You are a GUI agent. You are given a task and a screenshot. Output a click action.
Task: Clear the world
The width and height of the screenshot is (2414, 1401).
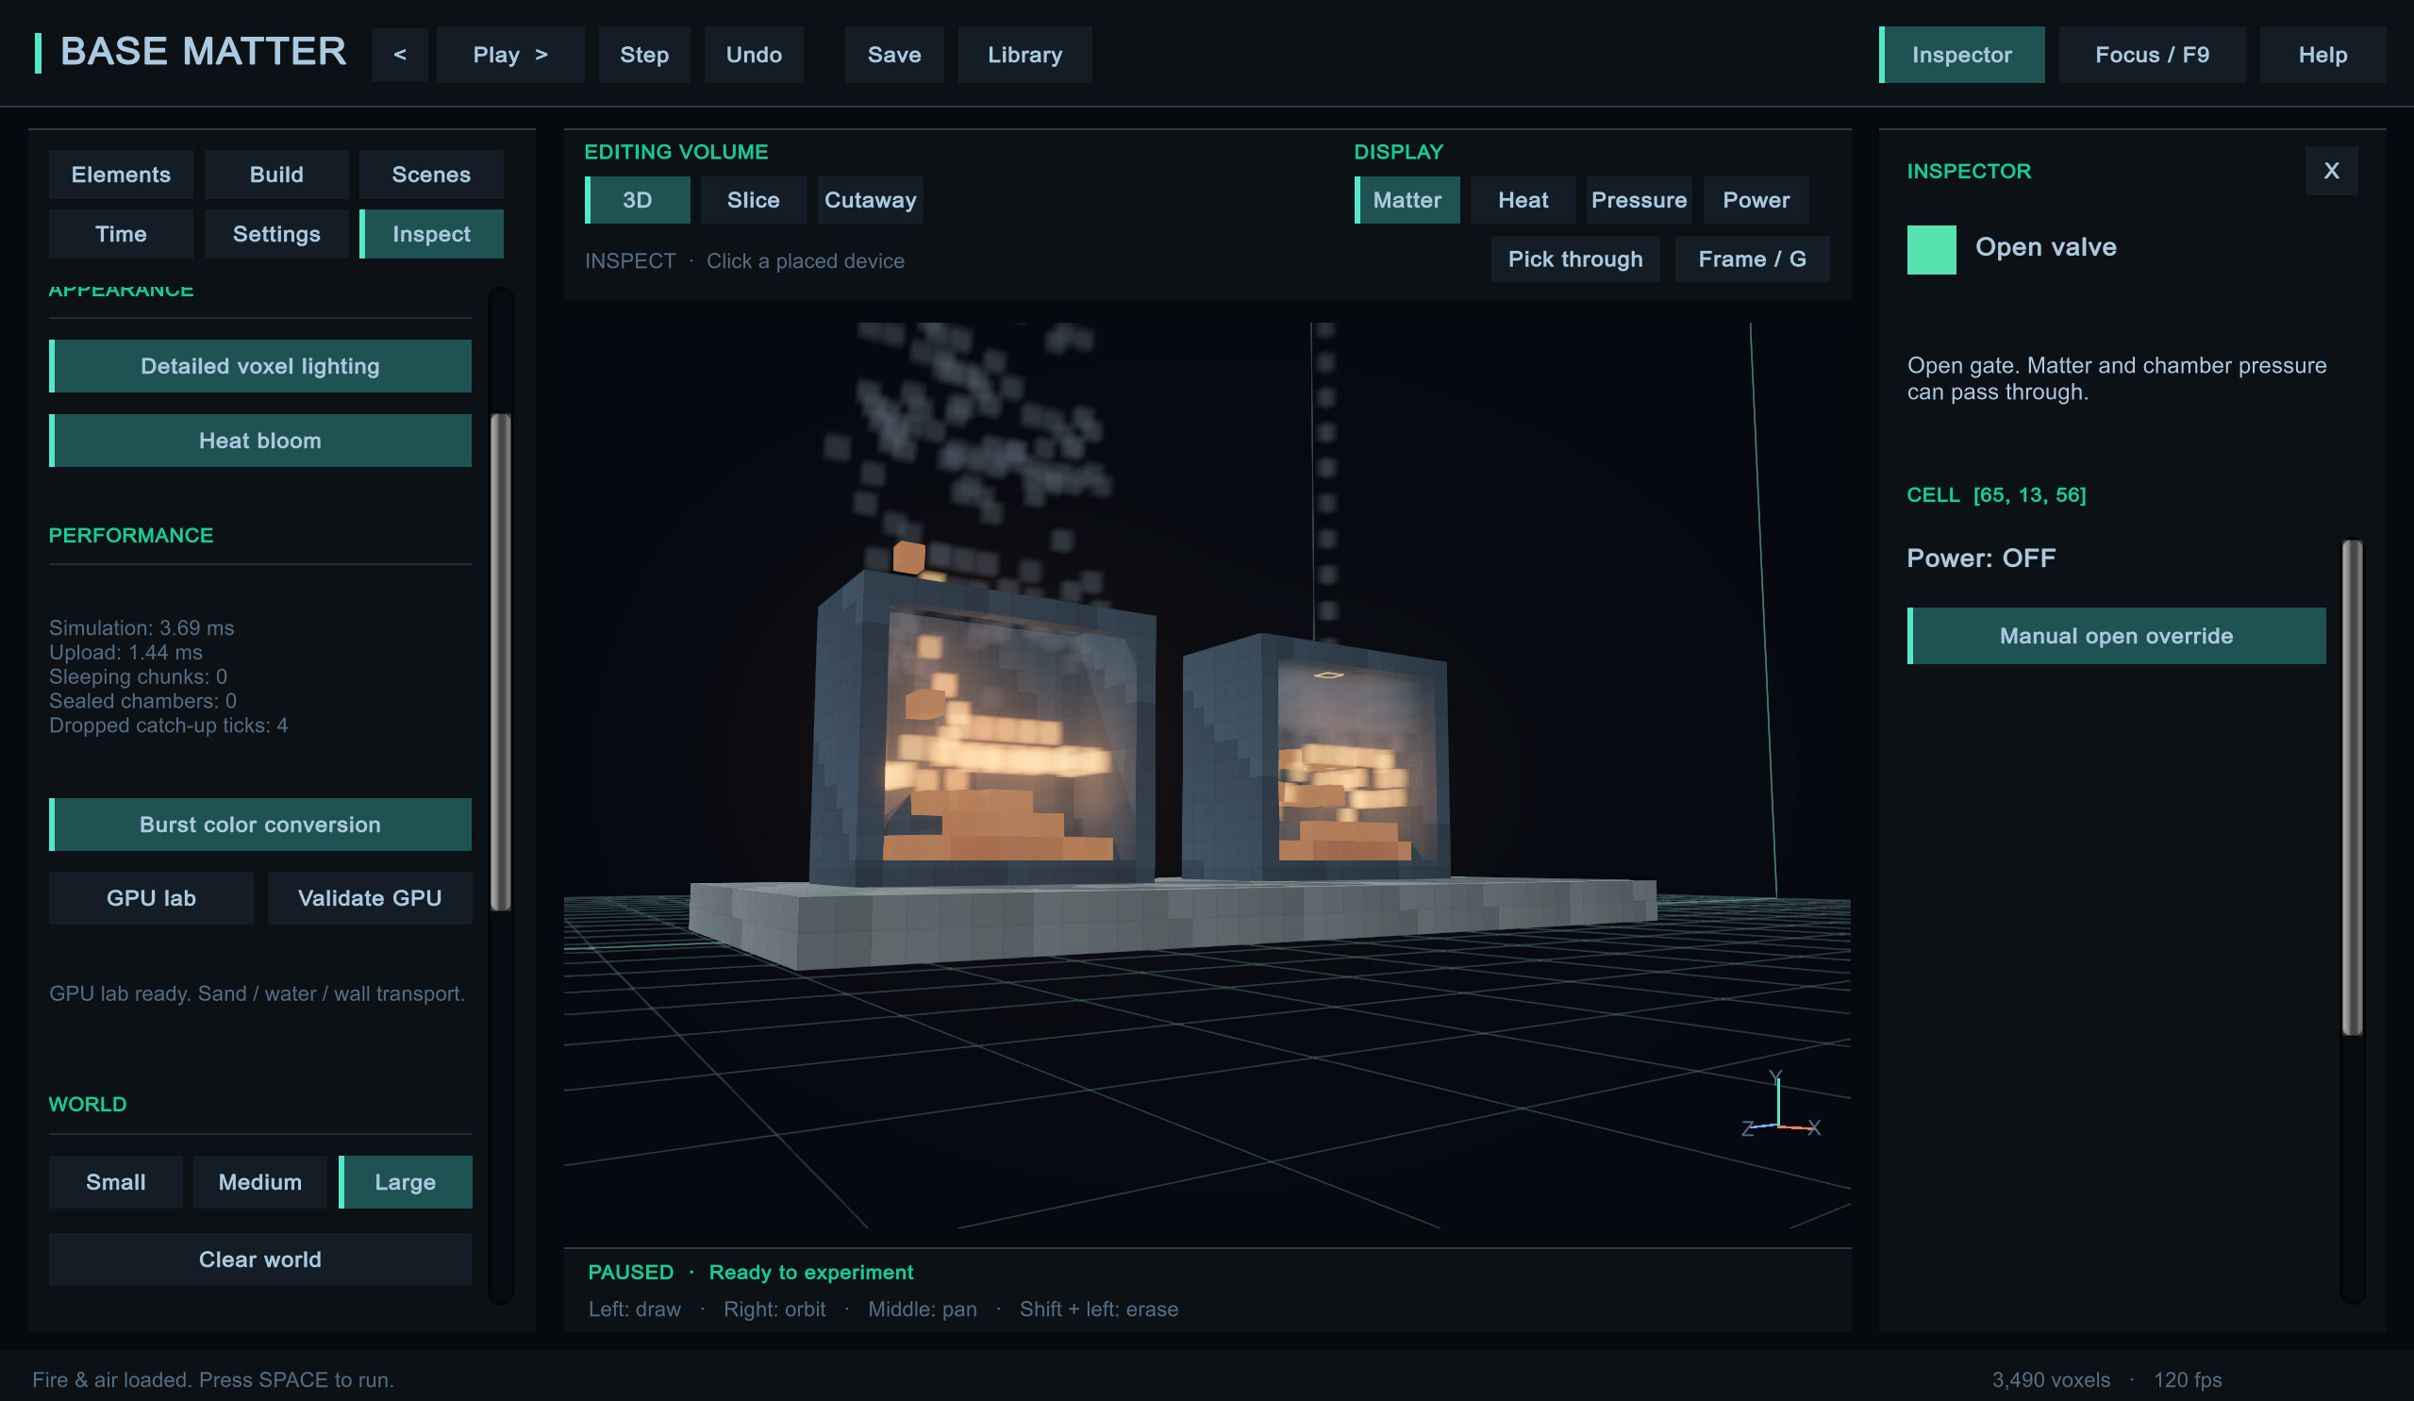click(260, 1259)
